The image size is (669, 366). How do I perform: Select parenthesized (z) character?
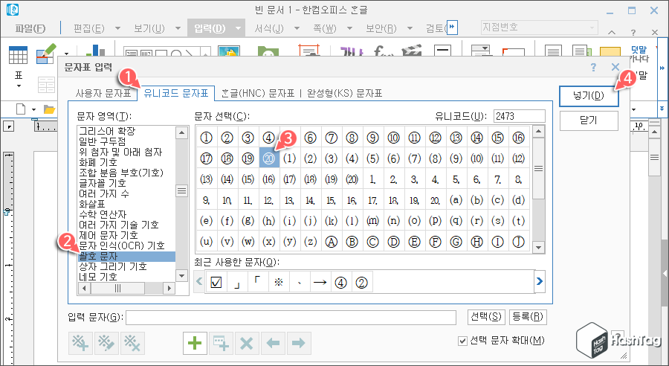click(x=310, y=242)
